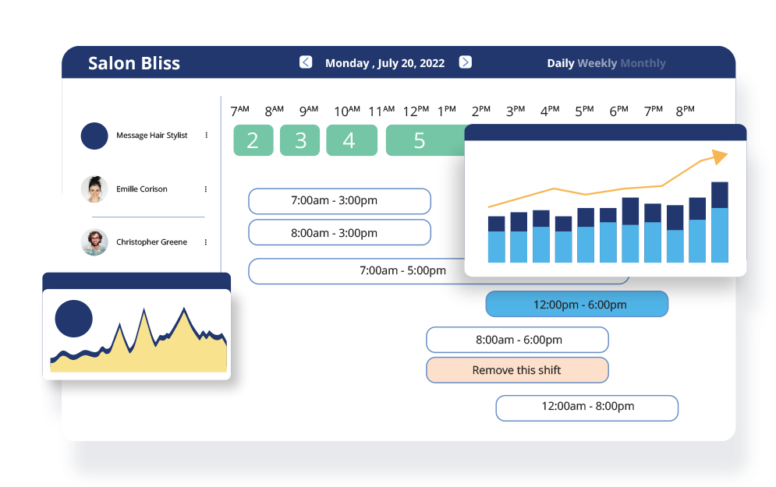Go to next day with right arrow
776x487 pixels.
[466, 62]
